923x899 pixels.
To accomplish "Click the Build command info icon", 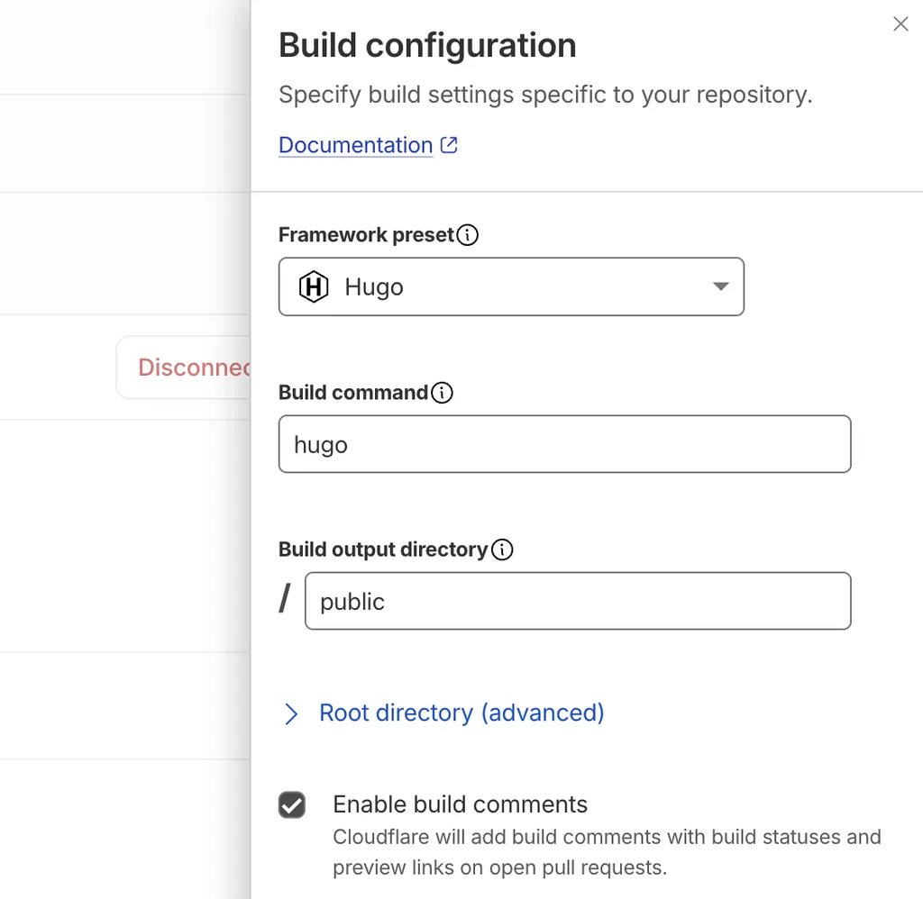I will (442, 393).
